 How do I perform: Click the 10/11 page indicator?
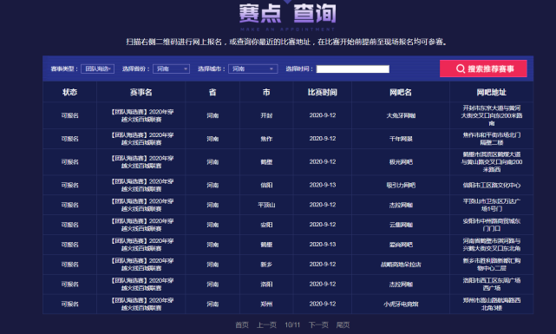pyautogui.click(x=292, y=324)
